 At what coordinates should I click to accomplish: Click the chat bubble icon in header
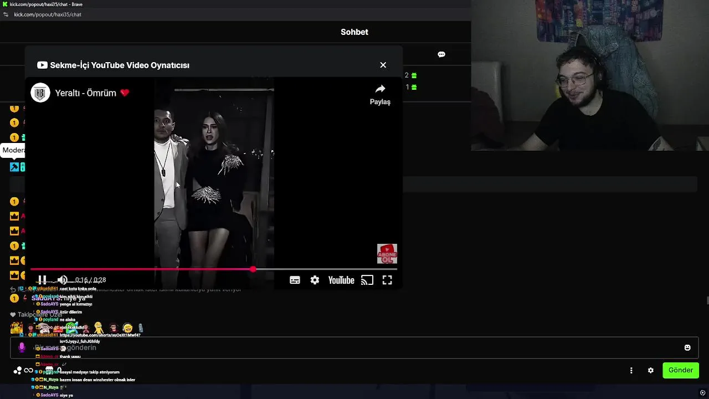point(441,54)
